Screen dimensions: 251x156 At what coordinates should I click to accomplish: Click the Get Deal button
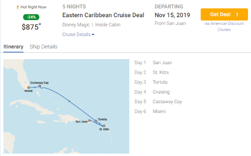click(x=224, y=14)
